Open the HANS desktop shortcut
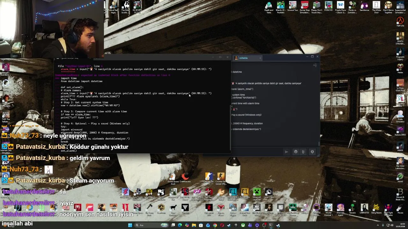This screenshot has width=408, height=229. (400, 178)
